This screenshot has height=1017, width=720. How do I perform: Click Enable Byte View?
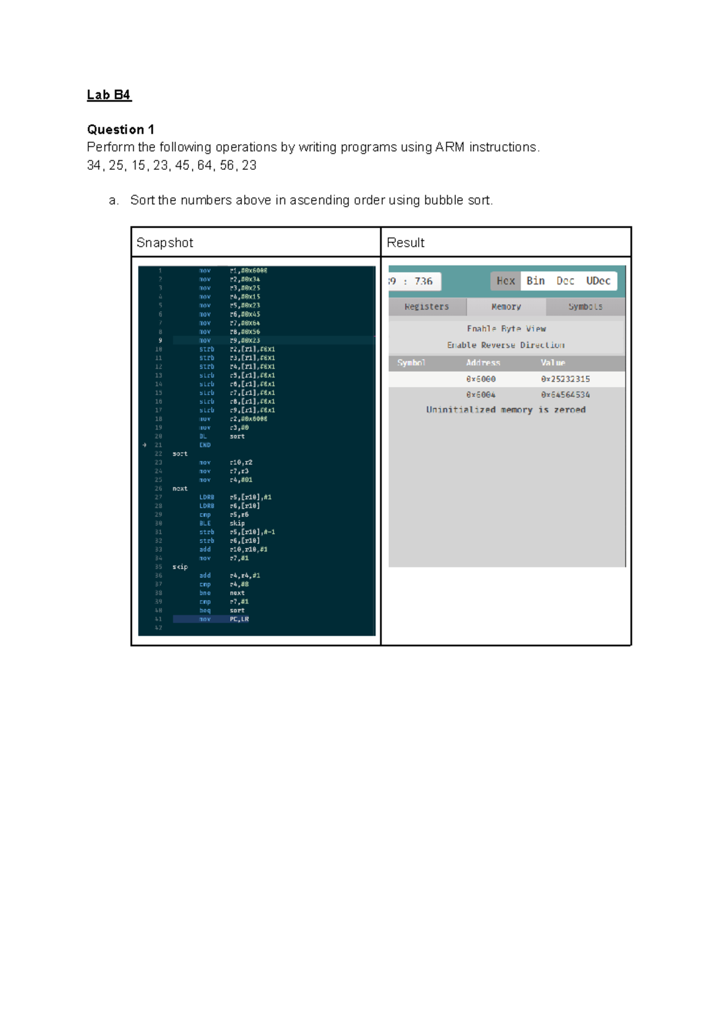[506, 329]
